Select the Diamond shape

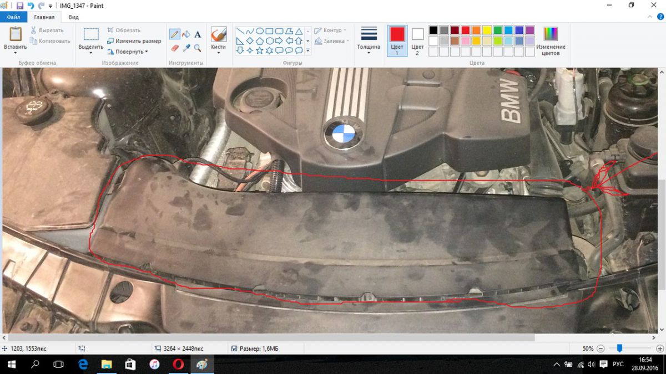click(250, 40)
